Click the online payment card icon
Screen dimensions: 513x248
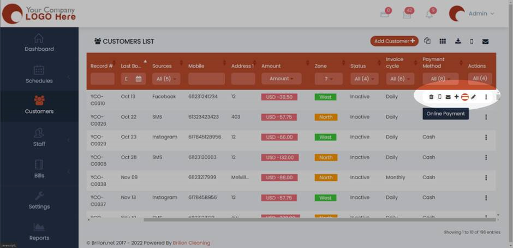tap(465, 97)
